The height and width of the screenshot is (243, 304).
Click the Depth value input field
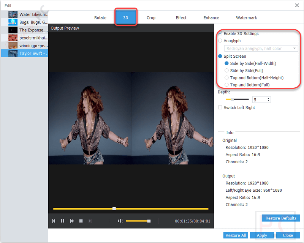coord(260,99)
